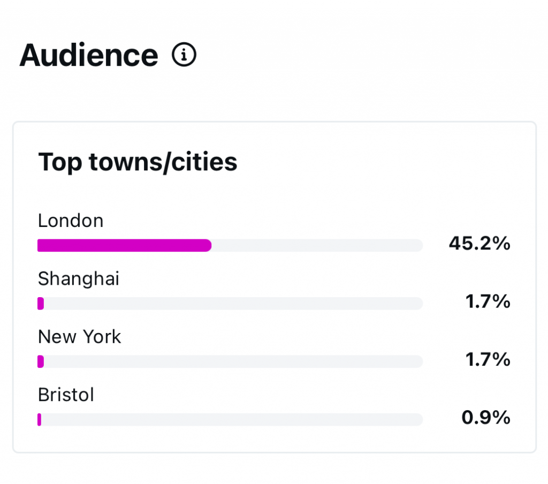This screenshot has width=548, height=484.
Task: Click the Shanghai city label
Action: 79,278
